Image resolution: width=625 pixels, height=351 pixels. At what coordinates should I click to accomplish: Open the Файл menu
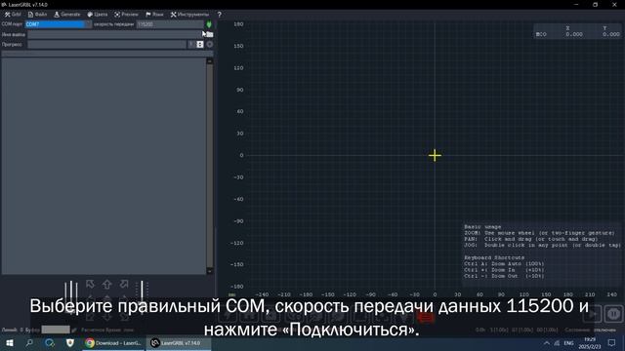coord(37,15)
